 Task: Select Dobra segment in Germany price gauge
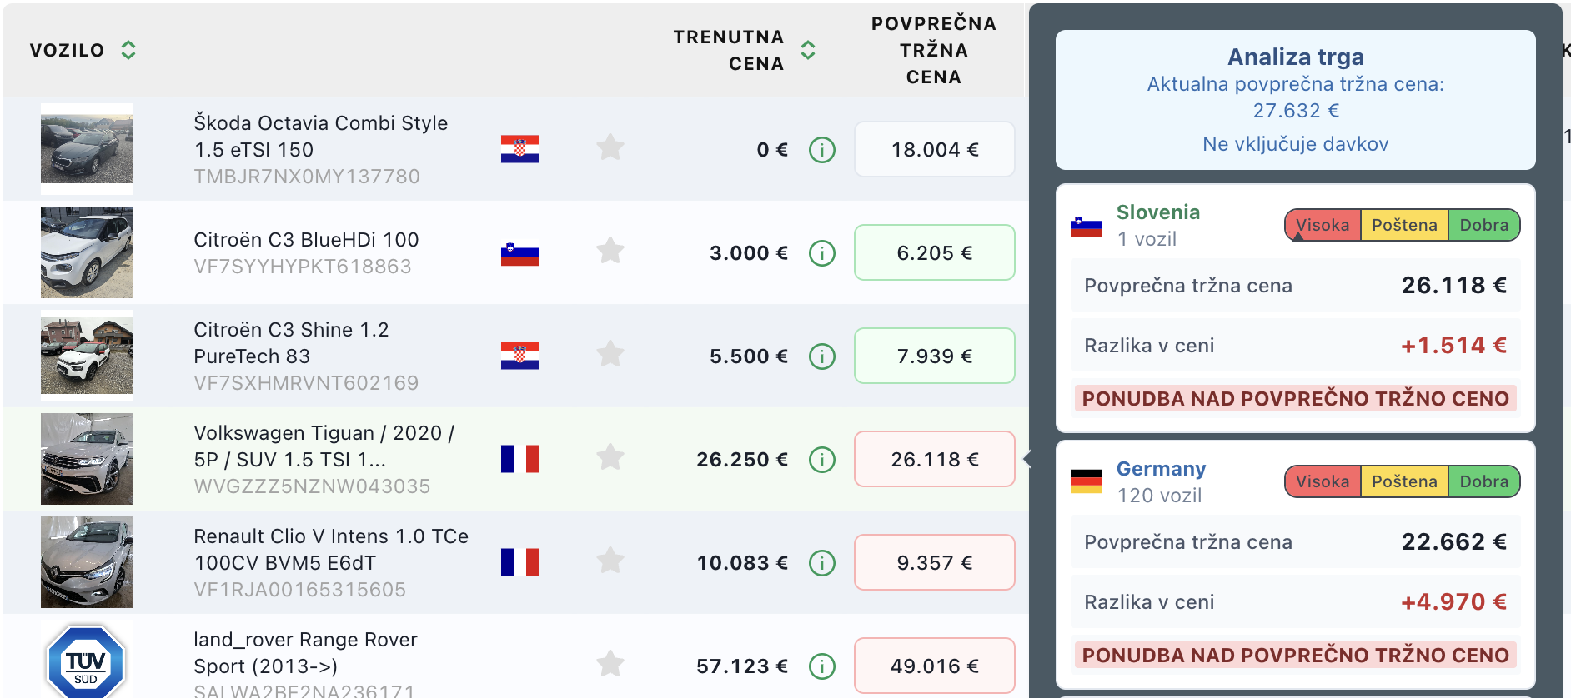(x=1483, y=481)
